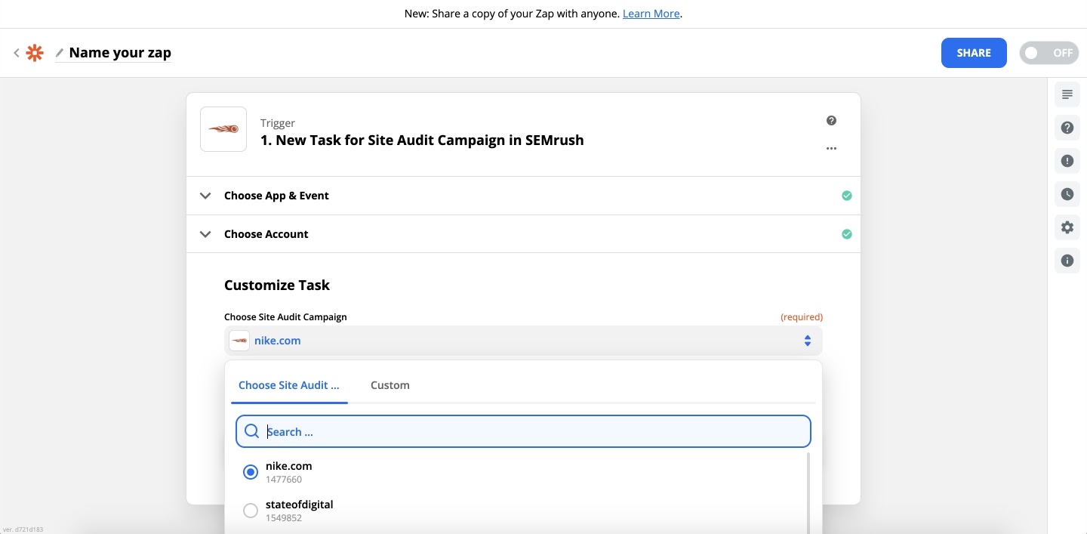The height and width of the screenshot is (534, 1087).
Task: Switch to the Custom tab
Action: [x=390, y=385]
